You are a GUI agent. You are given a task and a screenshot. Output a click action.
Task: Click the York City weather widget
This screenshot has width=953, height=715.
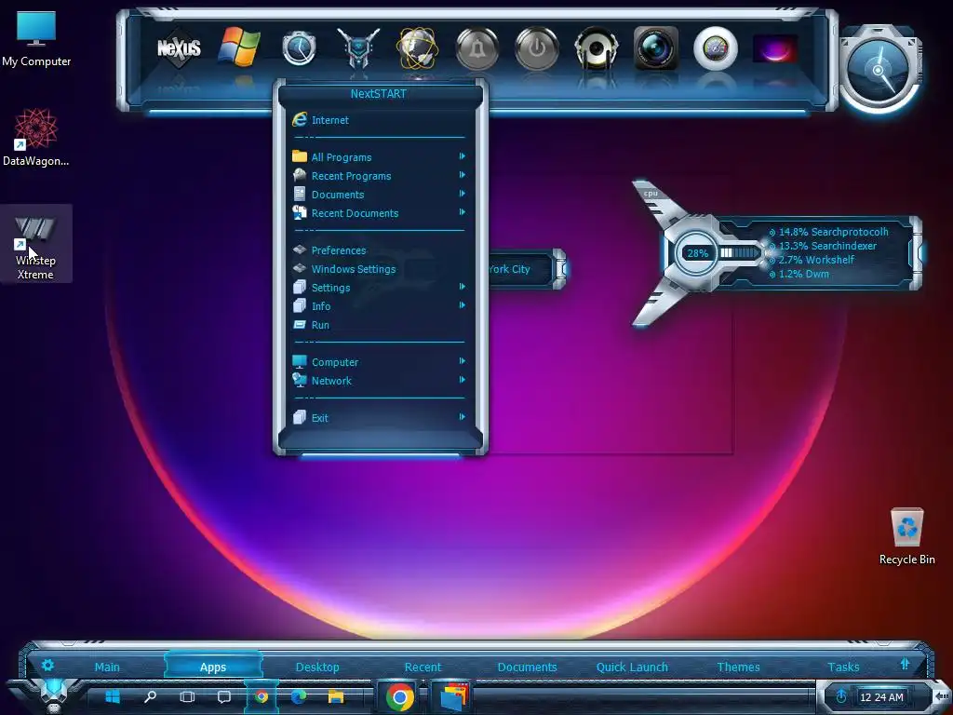point(527,269)
